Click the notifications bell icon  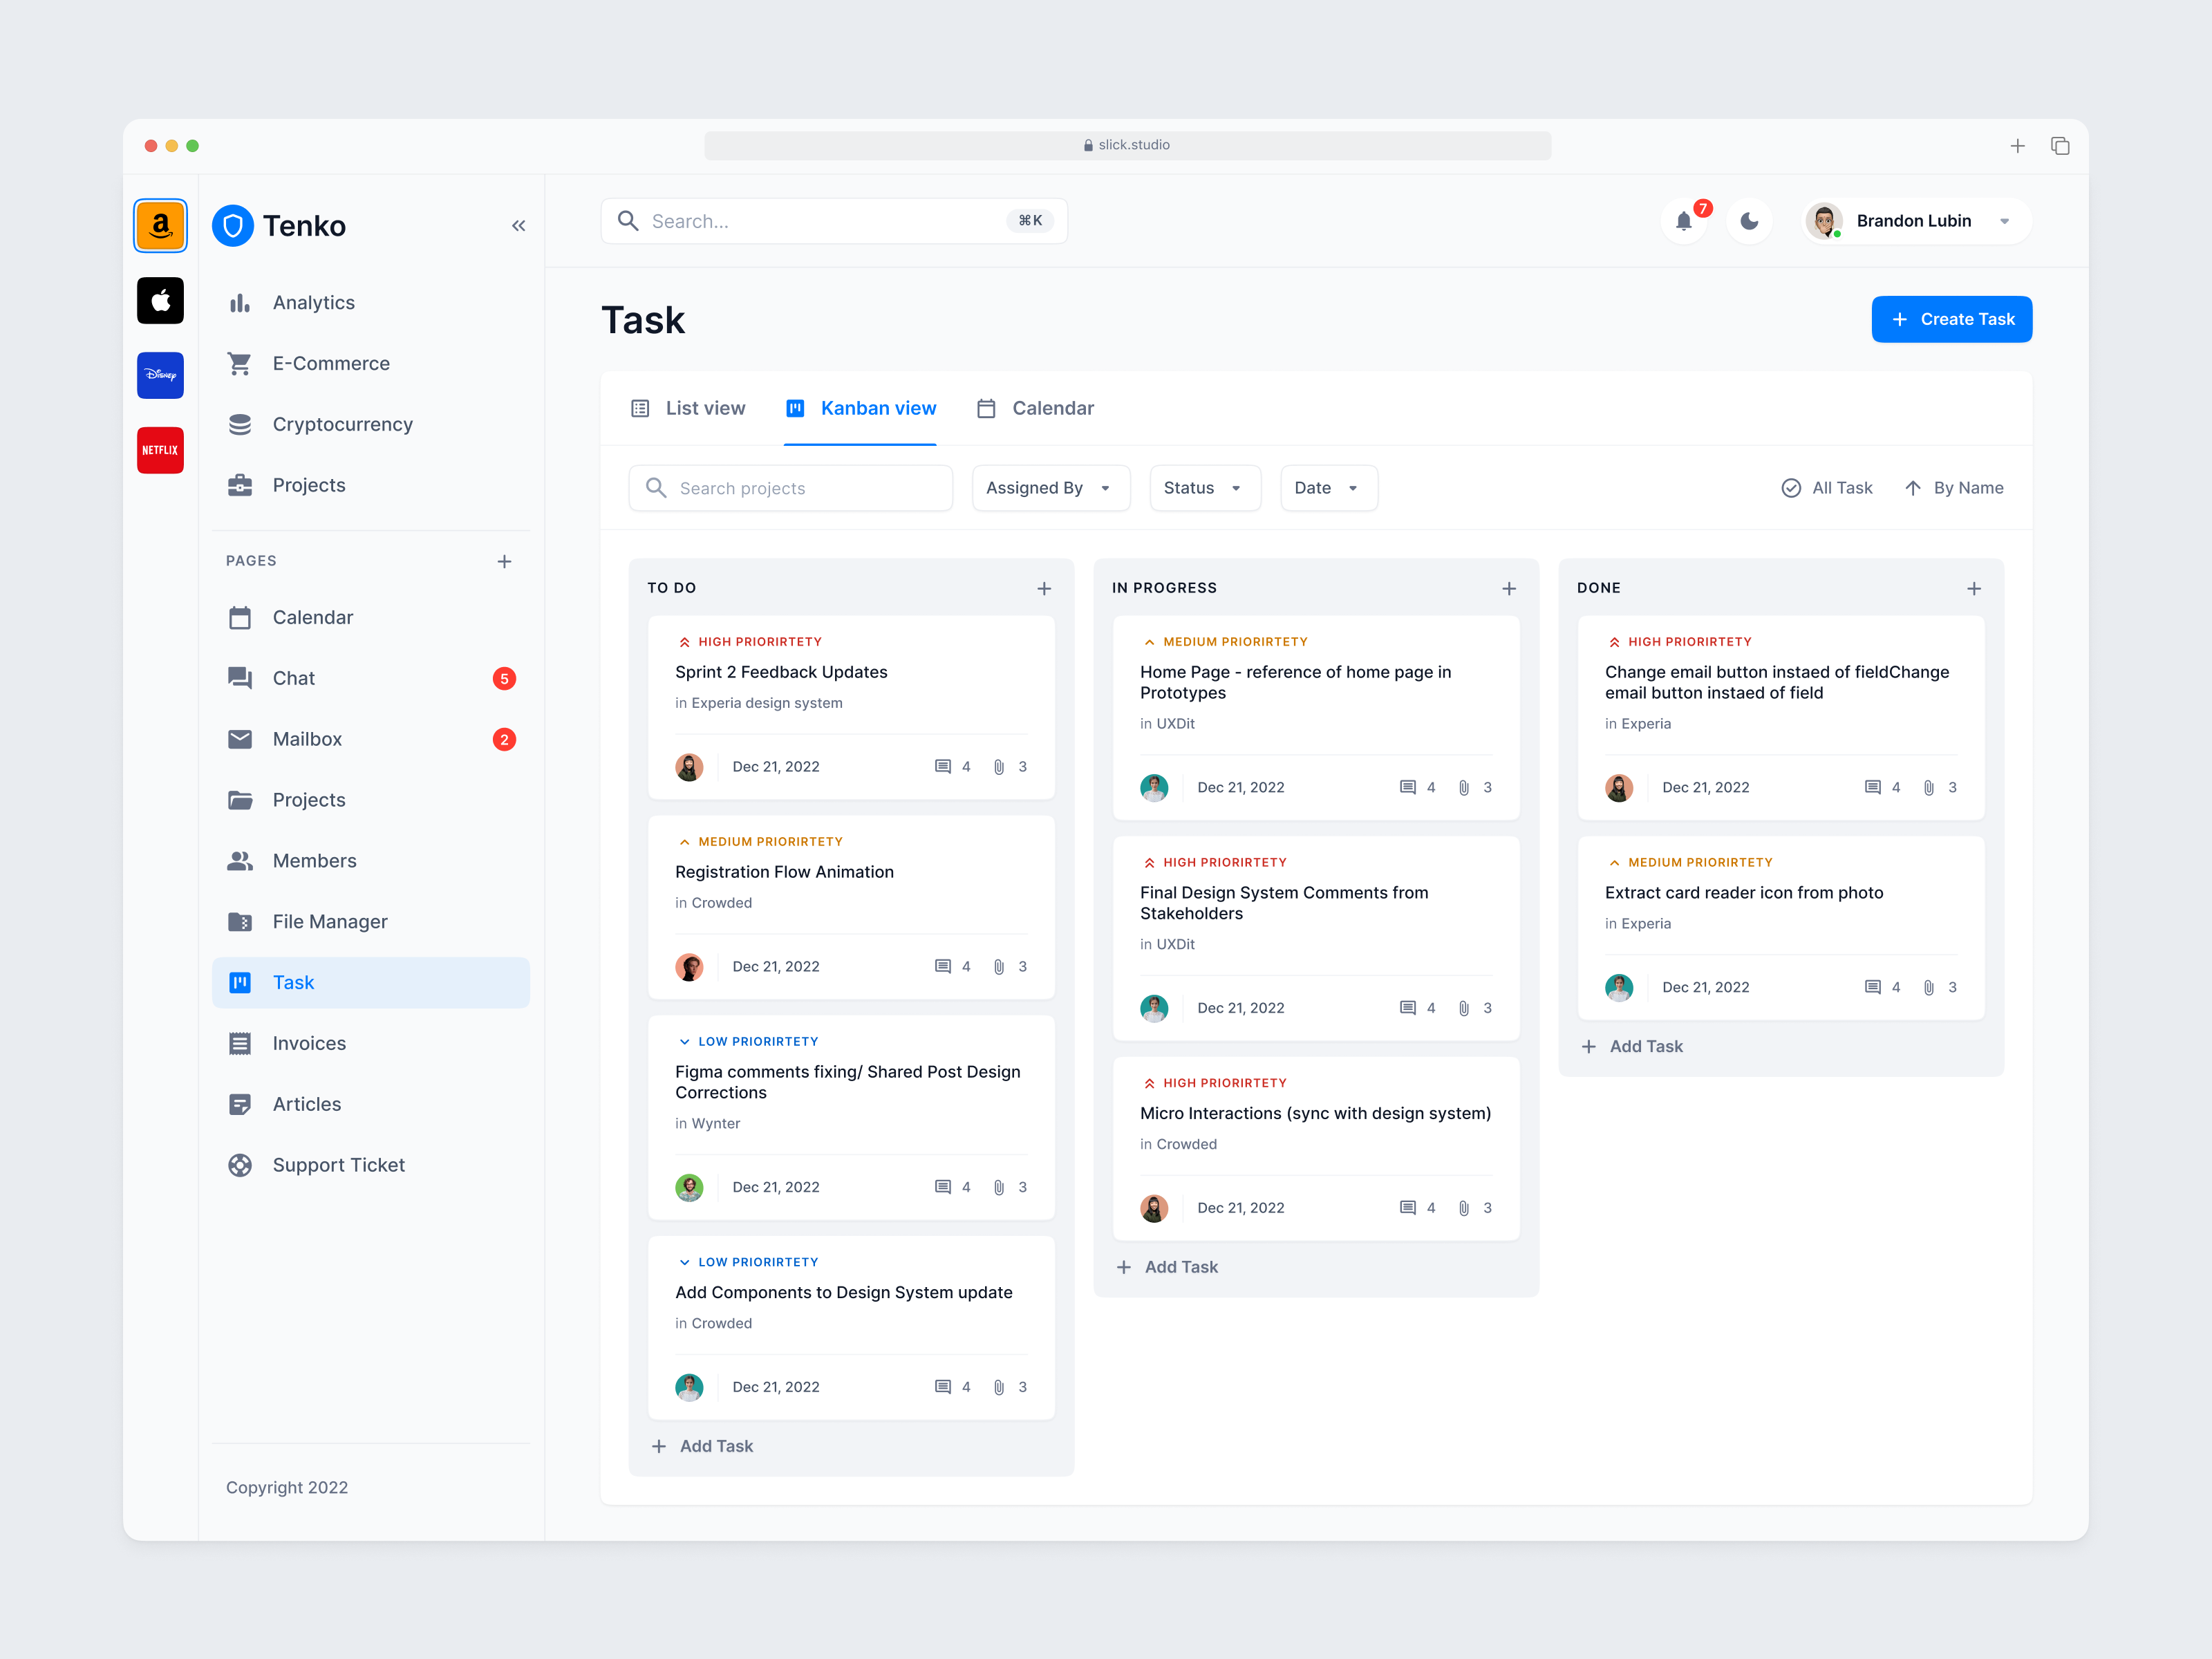(1685, 221)
